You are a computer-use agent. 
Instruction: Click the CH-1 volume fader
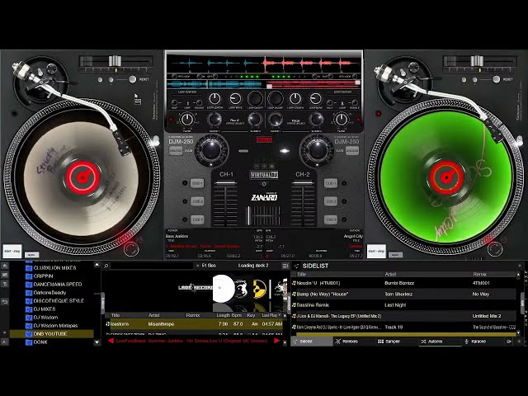(x=225, y=183)
